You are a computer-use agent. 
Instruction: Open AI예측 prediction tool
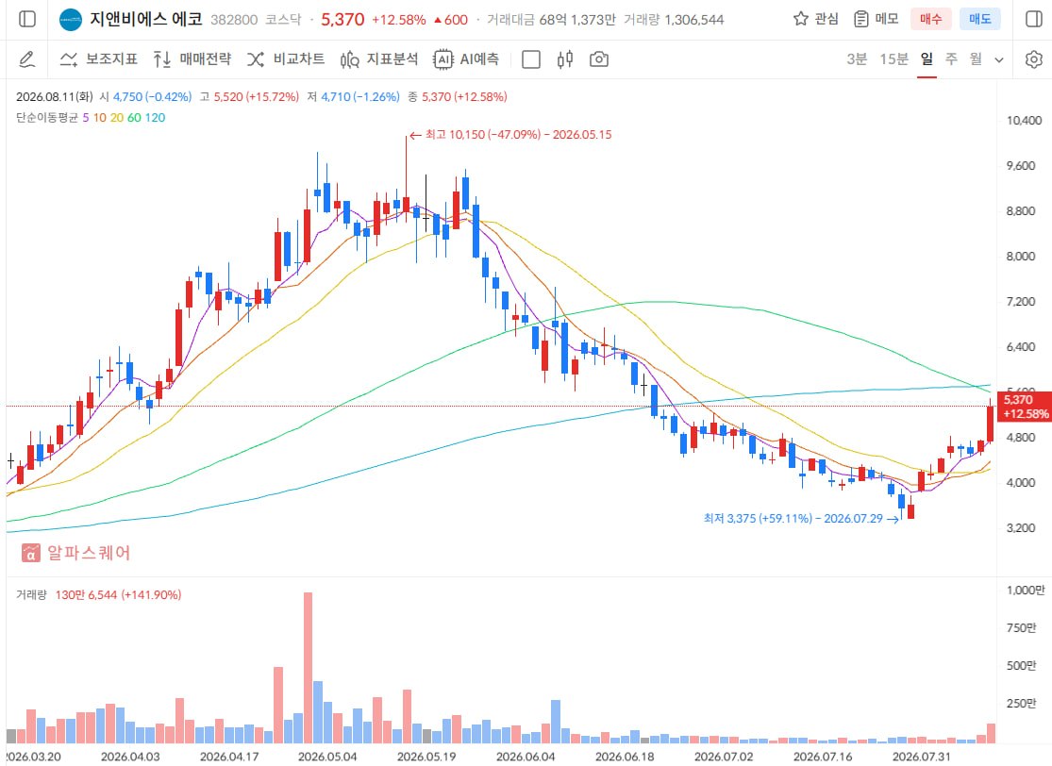click(466, 59)
